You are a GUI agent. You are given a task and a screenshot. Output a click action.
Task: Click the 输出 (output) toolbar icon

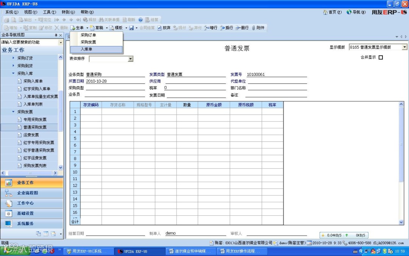tap(21, 20)
